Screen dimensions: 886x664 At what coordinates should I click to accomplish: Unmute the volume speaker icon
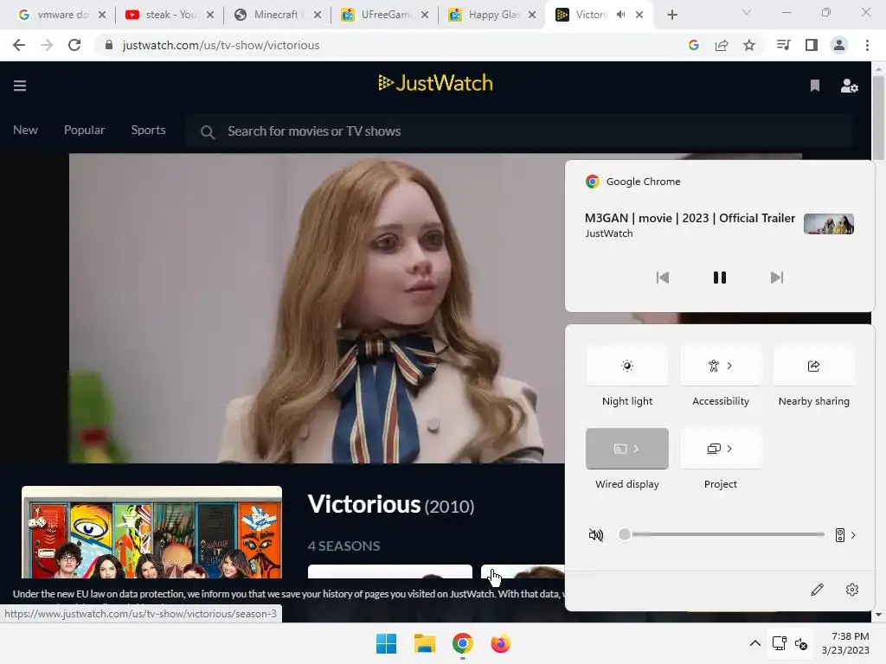(595, 534)
